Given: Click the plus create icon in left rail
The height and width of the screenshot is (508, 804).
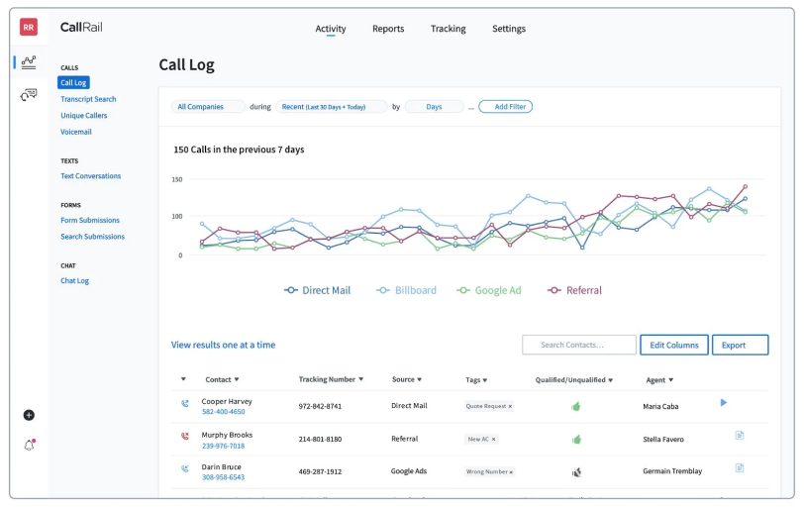Looking at the screenshot, I should [x=29, y=415].
